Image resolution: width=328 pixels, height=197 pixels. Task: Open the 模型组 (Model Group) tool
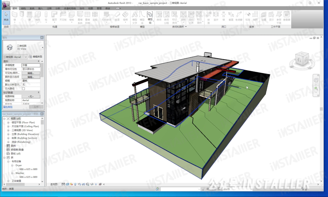[x=150, y=18]
